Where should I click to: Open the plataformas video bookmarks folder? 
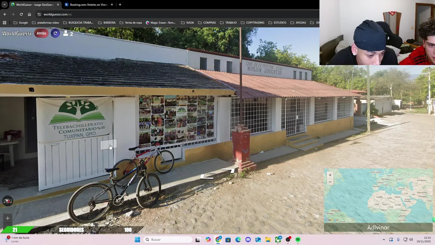(x=46, y=23)
